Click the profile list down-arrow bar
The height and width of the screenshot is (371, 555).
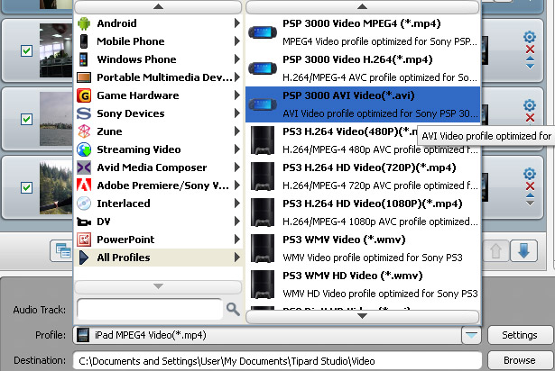tap(362, 316)
